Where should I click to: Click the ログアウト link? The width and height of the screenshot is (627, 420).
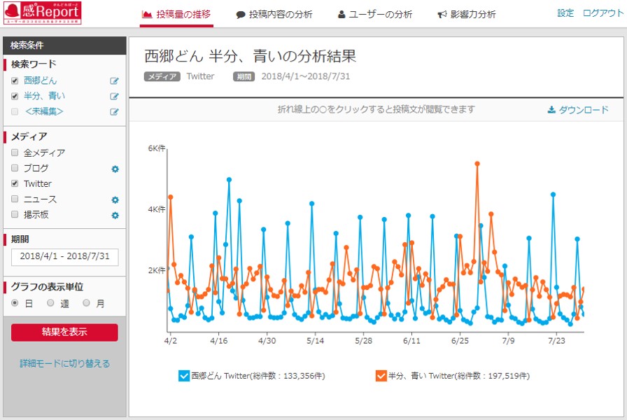click(x=602, y=14)
